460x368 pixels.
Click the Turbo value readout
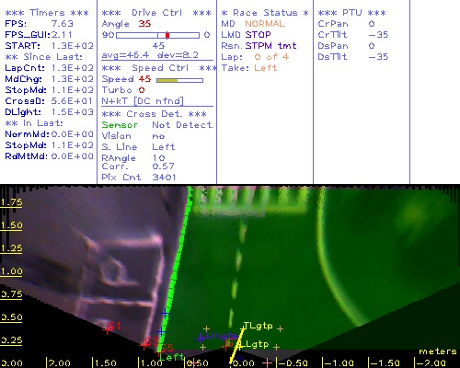coord(142,90)
